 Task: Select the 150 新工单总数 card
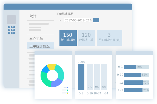tap(68, 38)
